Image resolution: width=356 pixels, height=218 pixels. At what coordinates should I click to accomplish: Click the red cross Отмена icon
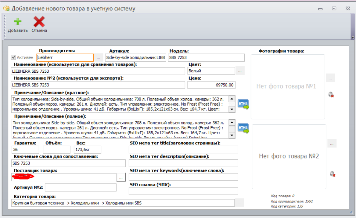click(x=39, y=22)
